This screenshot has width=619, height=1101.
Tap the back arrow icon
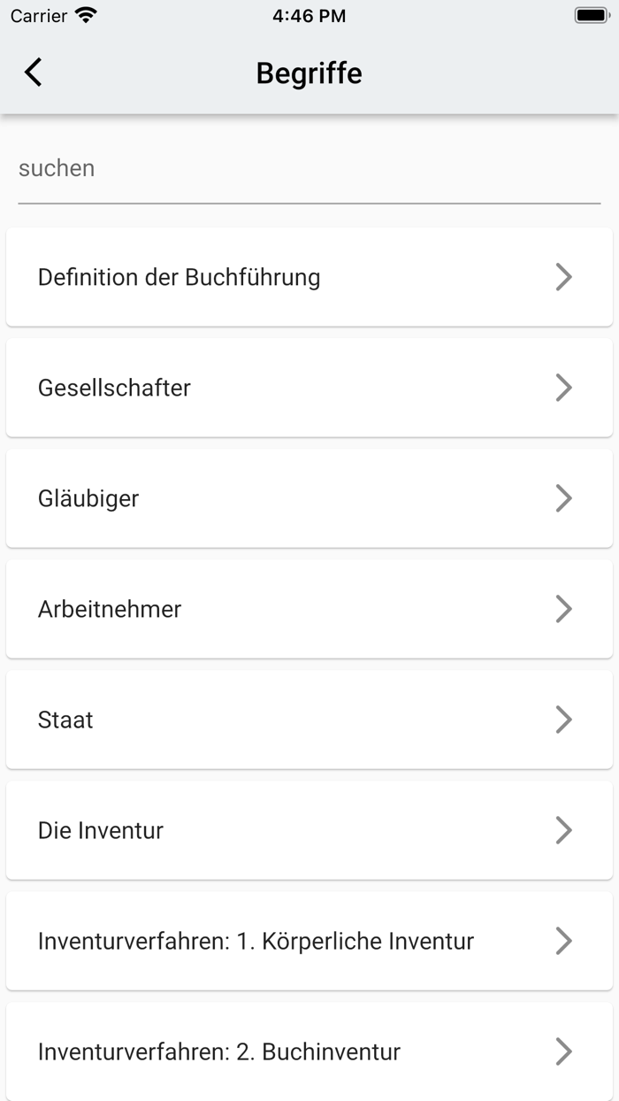(x=34, y=72)
